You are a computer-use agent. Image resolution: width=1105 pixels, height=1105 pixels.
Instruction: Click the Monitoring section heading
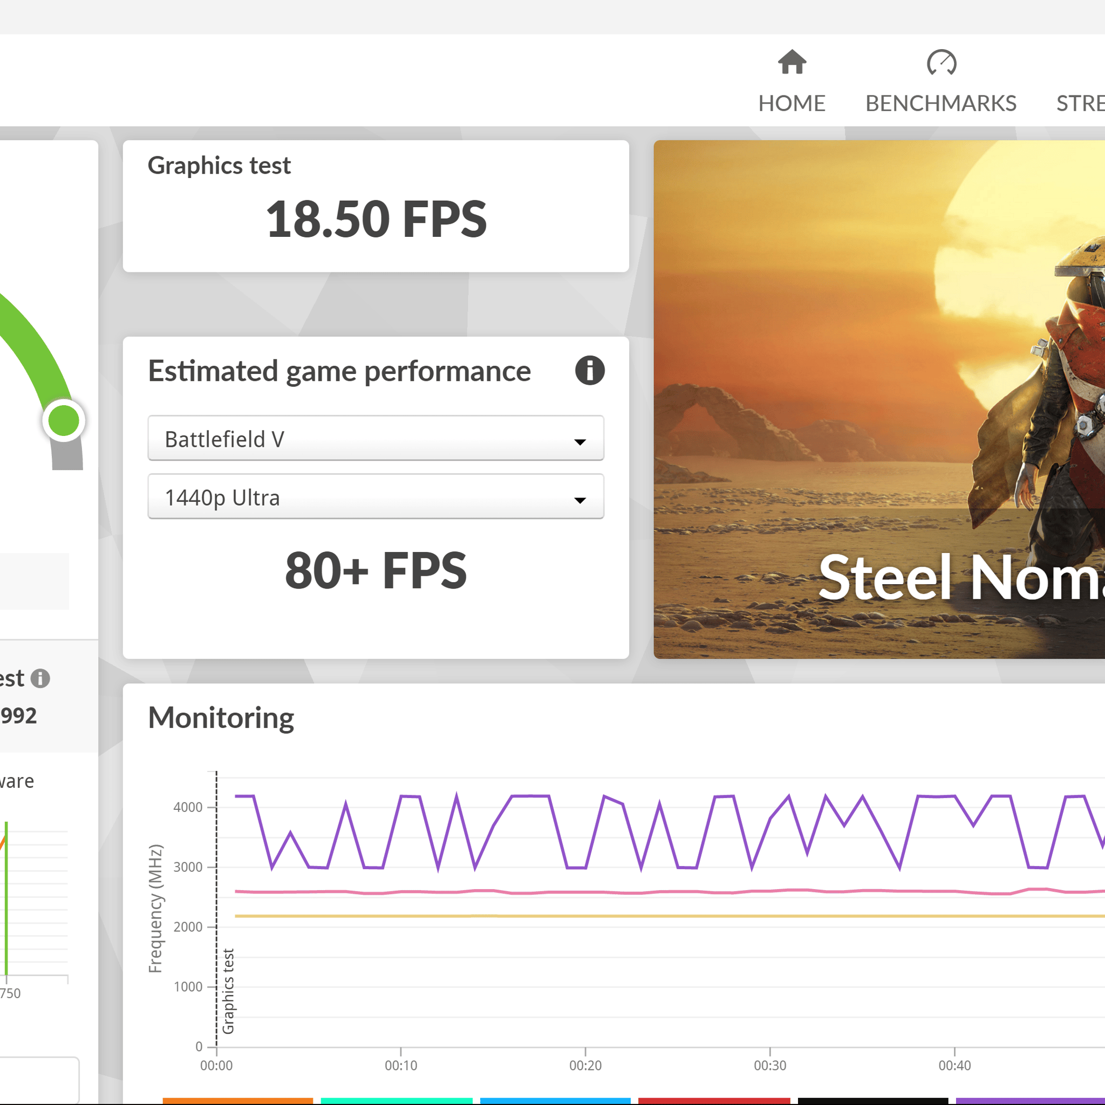point(221,718)
